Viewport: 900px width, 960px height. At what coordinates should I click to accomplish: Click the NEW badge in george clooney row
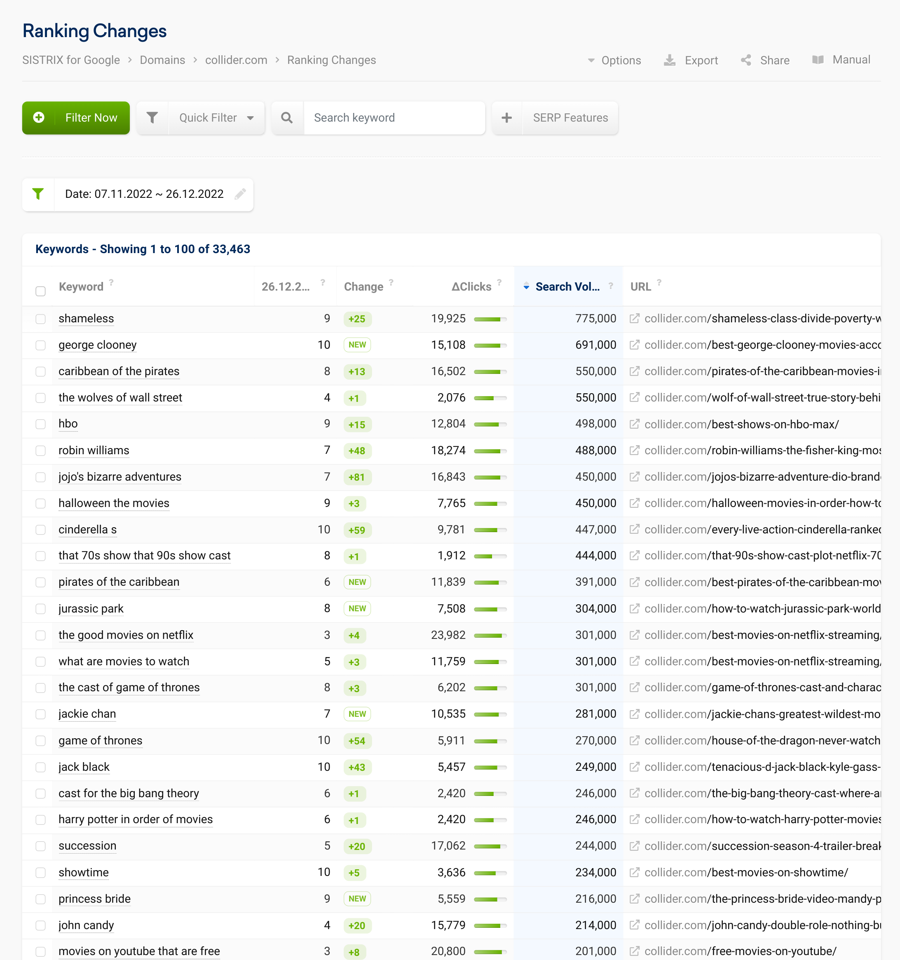pyautogui.click(x=357, y=345)
